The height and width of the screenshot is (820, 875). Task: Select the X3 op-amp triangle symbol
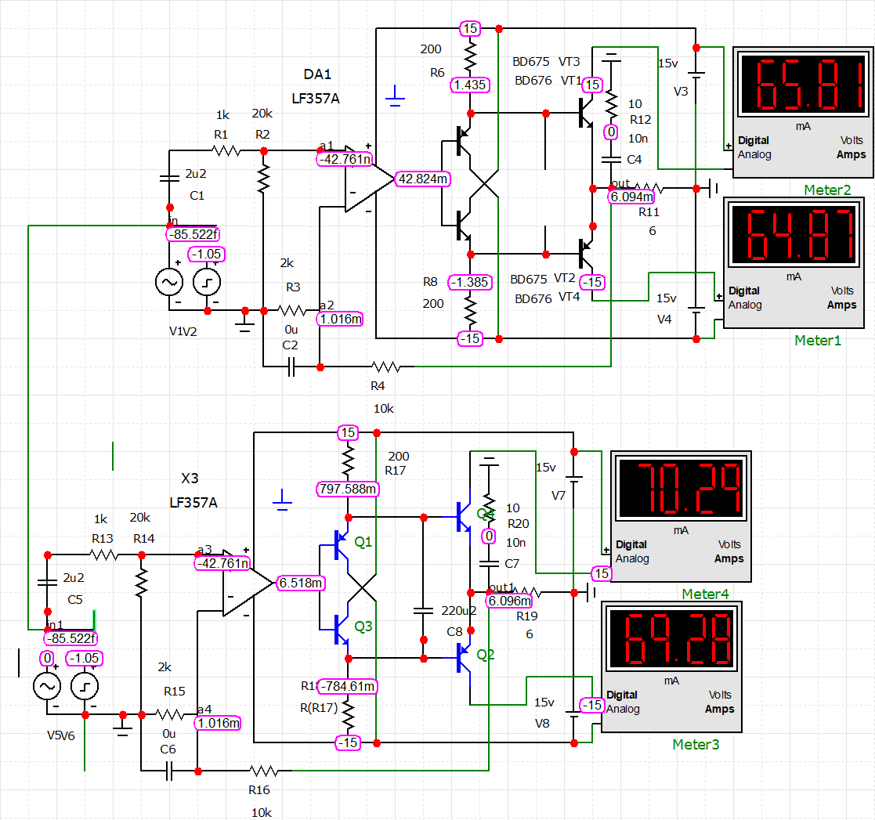tap(248, 583)
